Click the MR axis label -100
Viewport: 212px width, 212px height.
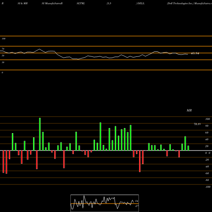(207, 187)
